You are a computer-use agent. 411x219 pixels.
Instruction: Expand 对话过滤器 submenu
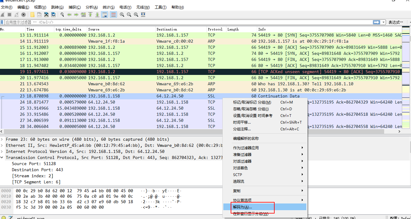tap(265, 161)
